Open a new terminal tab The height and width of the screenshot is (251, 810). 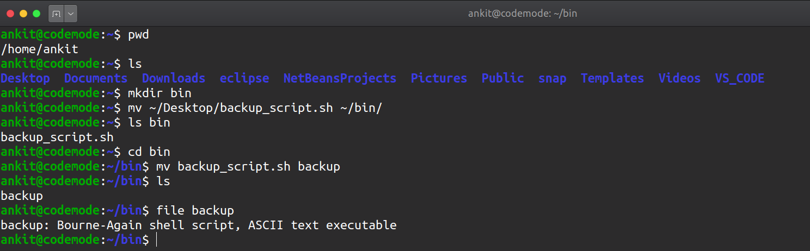(56, 13)
